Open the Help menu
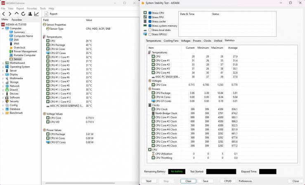Screen dimensions: 305x185 tap(51, 9)
